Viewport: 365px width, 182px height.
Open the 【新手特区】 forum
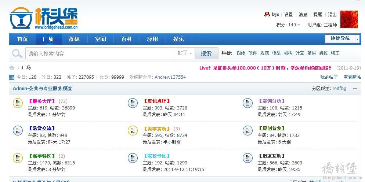[x=42, y=156]
